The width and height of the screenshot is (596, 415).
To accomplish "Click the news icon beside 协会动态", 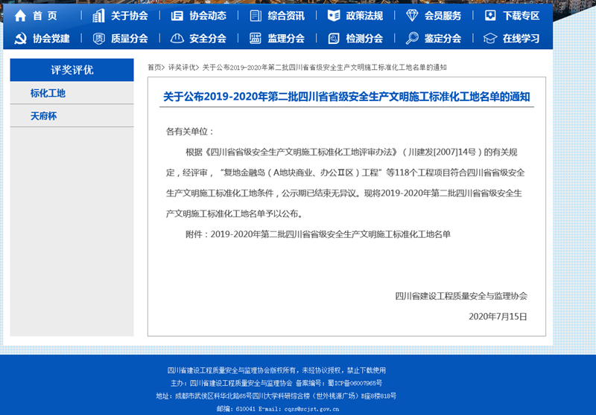I will (177, 16).
